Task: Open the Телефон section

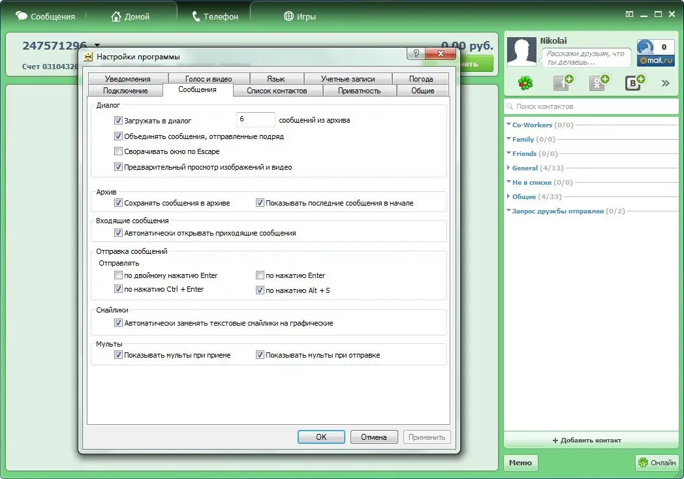Action: point(215,16)
